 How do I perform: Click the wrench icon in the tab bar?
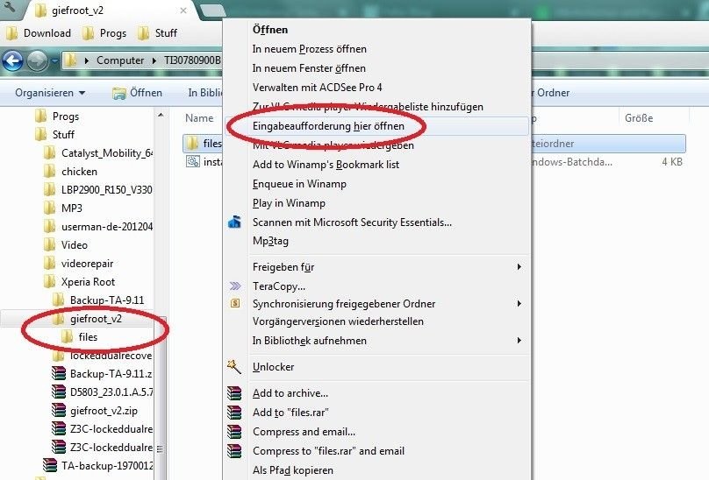click(x=11, y=7)
